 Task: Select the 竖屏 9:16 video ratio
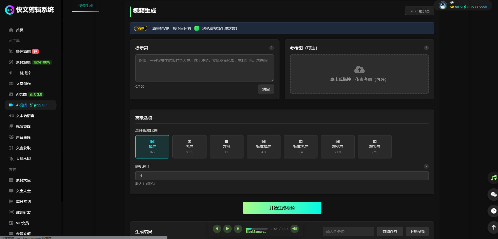pyautogui.click(x=189, y=147)
